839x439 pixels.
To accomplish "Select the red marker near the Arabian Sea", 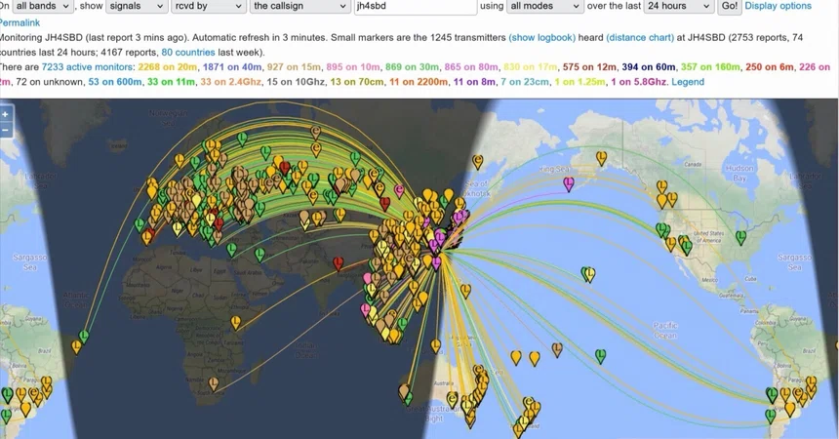I will point(338,262).
